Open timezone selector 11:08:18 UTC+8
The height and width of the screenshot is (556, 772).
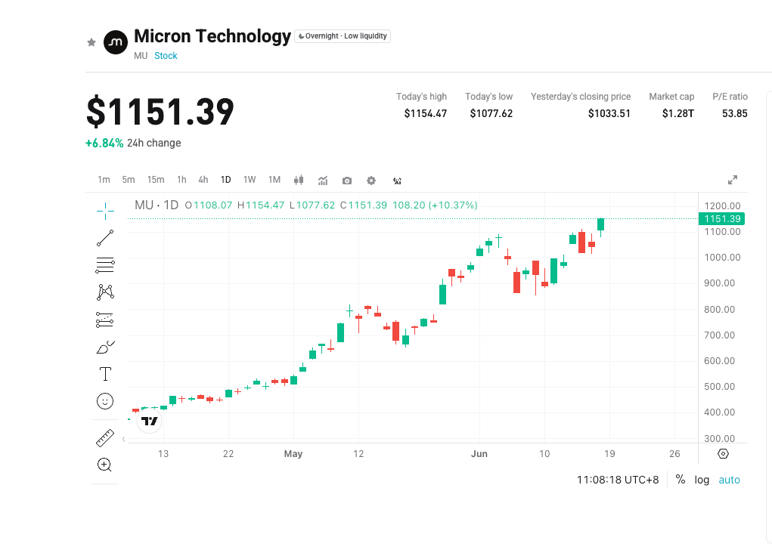618,480
